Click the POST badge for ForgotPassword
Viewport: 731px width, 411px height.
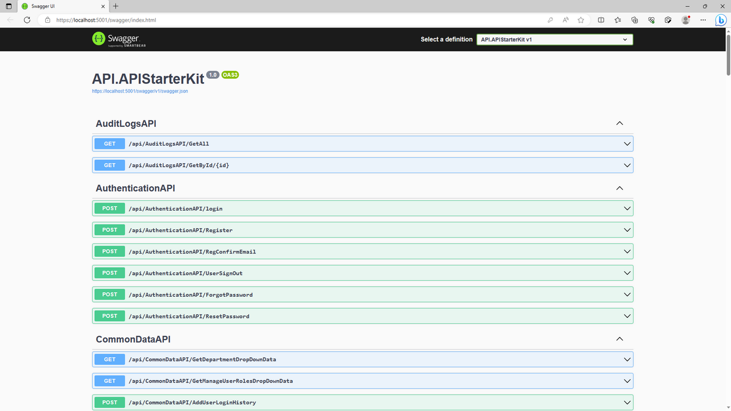click(110, 295)
